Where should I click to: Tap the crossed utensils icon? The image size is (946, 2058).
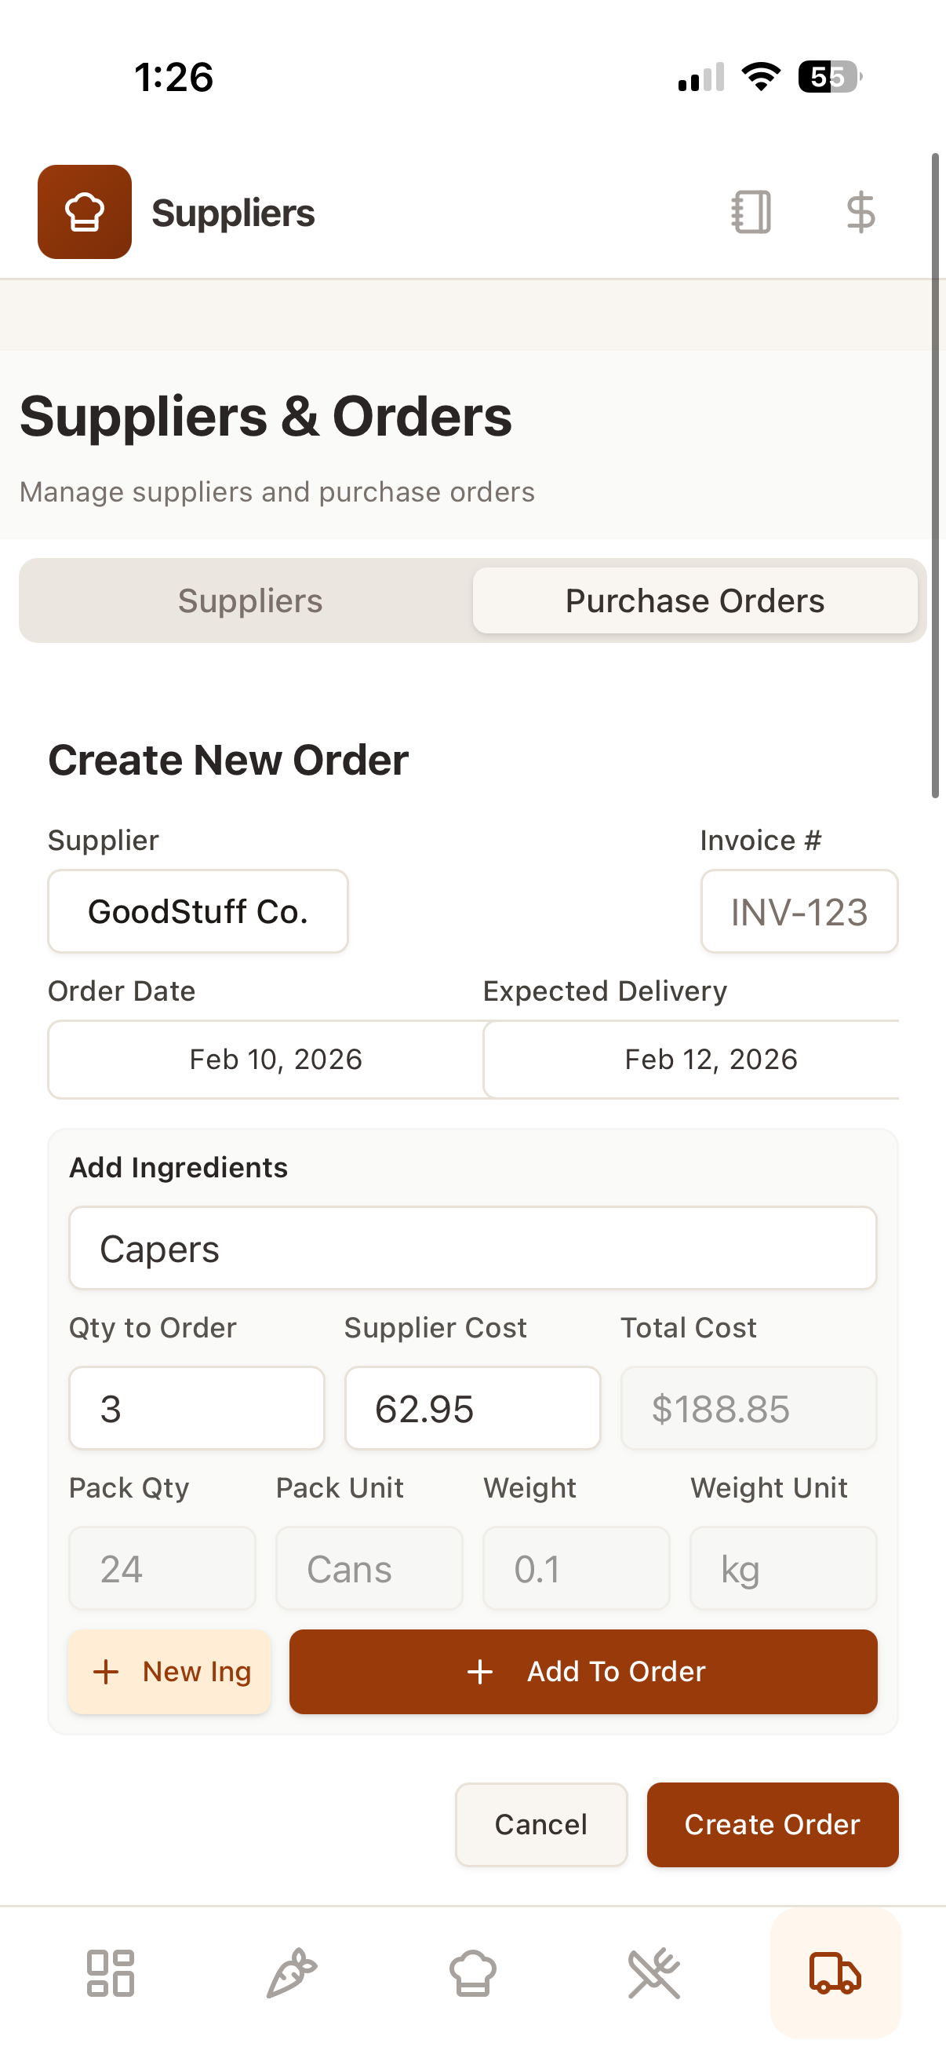pyautogui.click(x=654, y=1972)
